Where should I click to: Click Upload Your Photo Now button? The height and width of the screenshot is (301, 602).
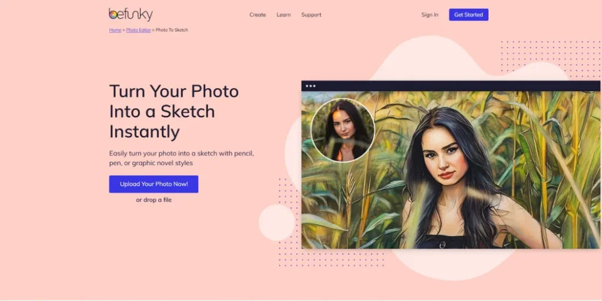[153, 184]
